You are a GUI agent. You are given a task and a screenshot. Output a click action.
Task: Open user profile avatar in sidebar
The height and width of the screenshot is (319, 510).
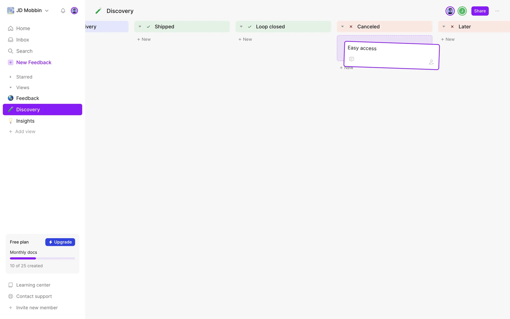(x=74, y=11)
